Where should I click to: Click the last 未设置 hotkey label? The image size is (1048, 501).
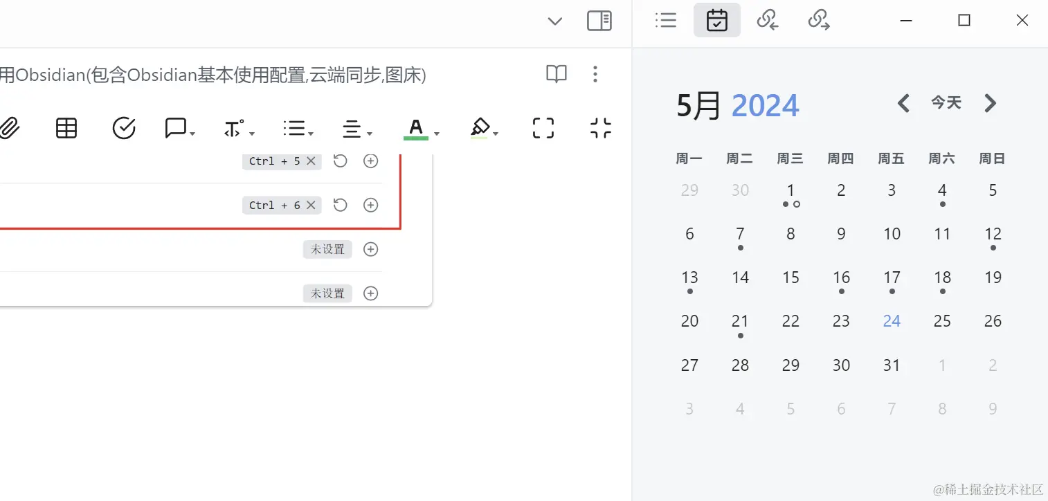coord(327,293)
